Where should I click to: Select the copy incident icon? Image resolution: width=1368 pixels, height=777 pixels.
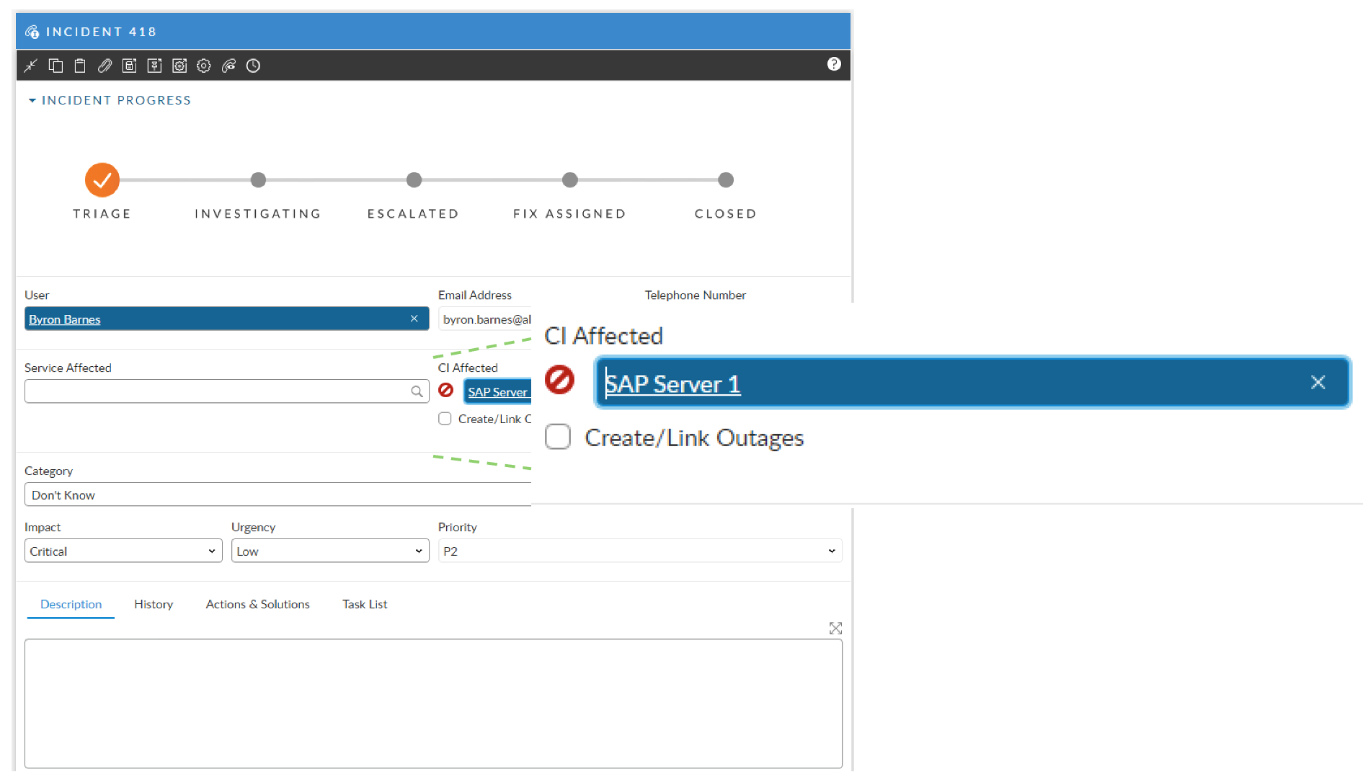pos(55,65)
